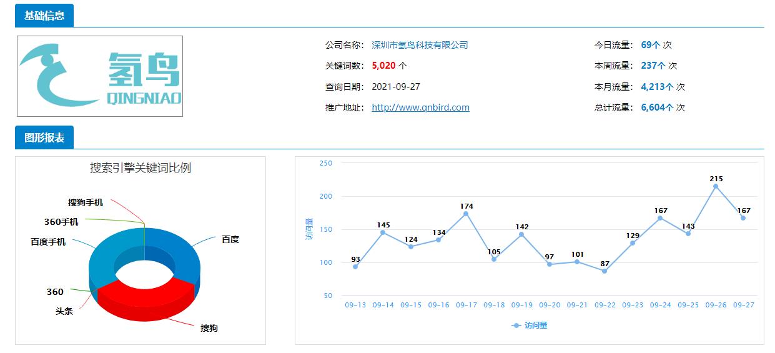The image size is (775, 353).
Task: Click the x-axis label 09-27
Action: pos(744,306)
